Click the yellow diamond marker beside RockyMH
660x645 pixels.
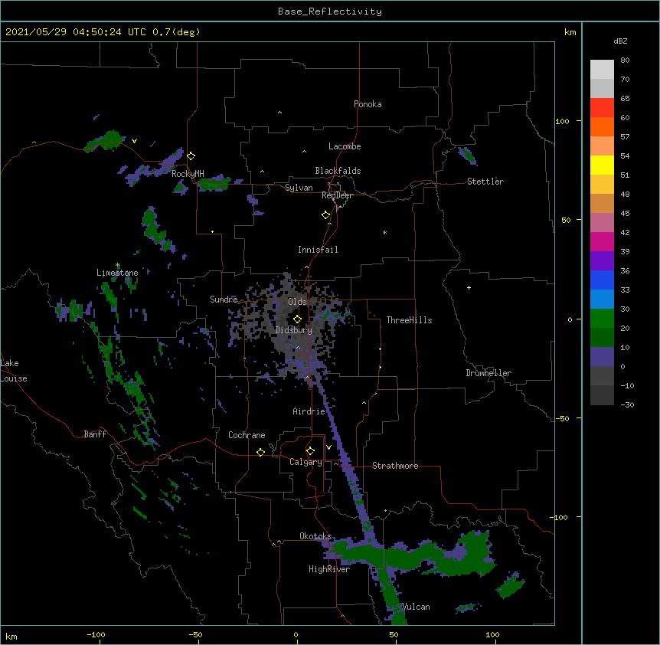coord(191,156)
